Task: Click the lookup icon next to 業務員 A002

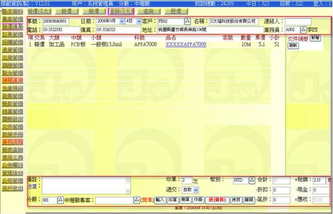Action: (x=303, y=30)
